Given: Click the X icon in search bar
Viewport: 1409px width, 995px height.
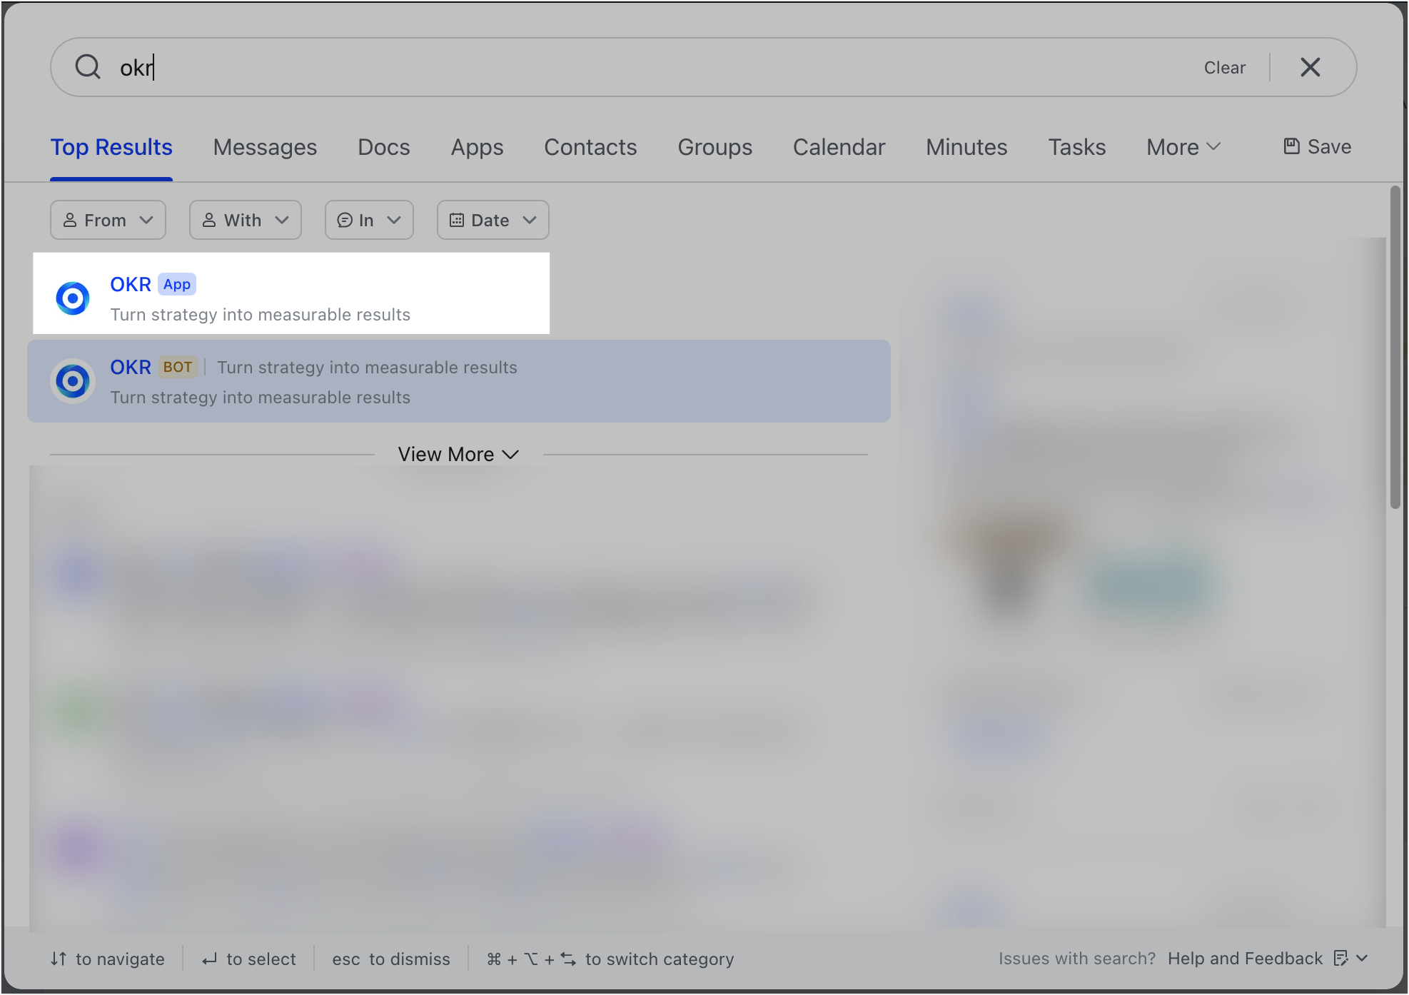Looking at the screenshot, I should 1310,67.
